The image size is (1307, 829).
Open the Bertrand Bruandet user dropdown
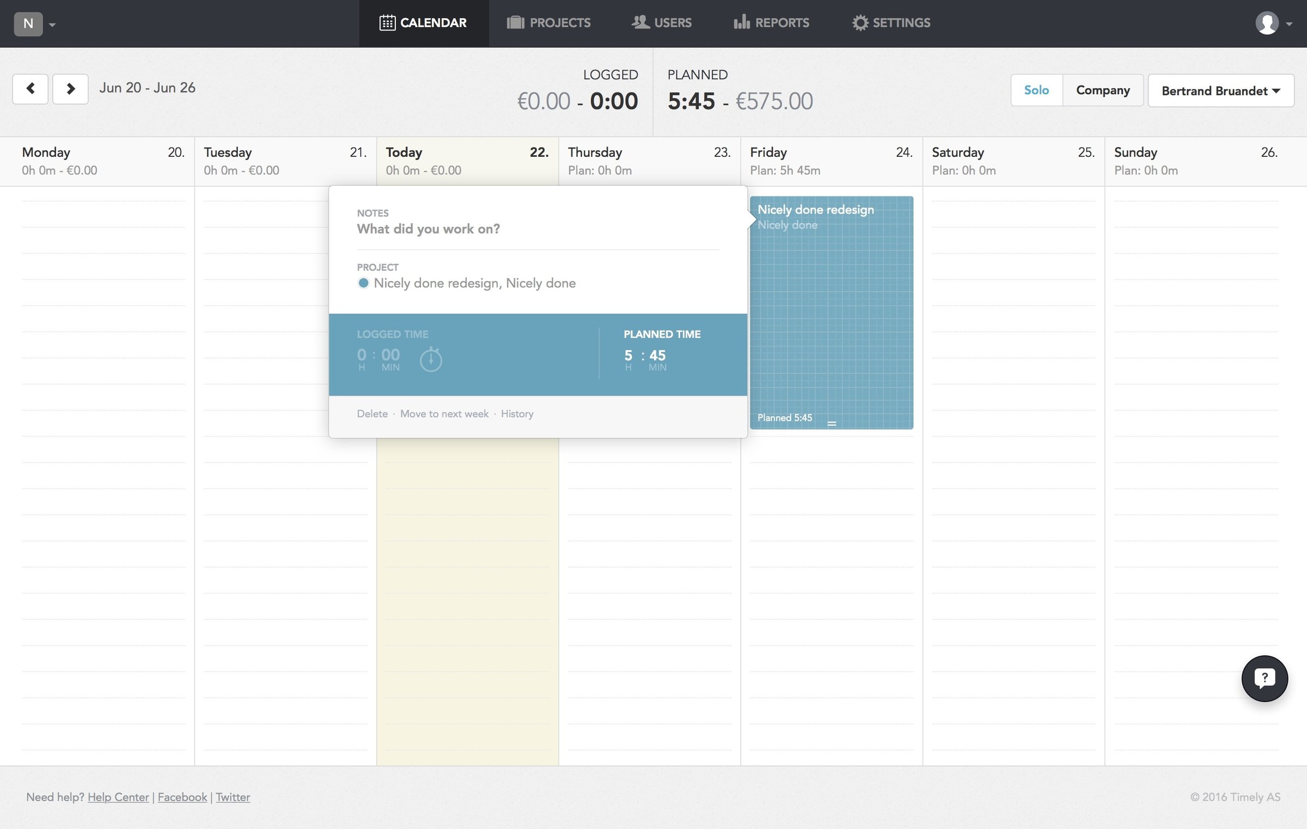click(x=1221, y=91)
